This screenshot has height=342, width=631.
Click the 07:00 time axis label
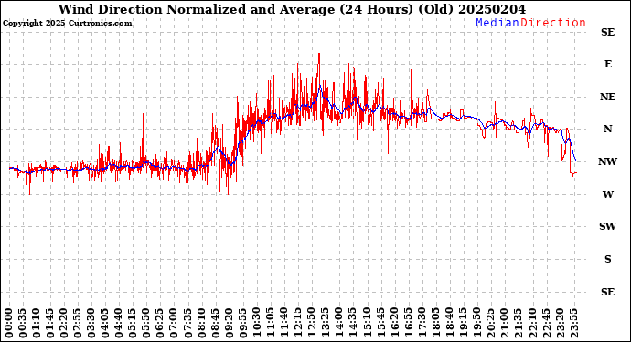click(x=174, y=324)
